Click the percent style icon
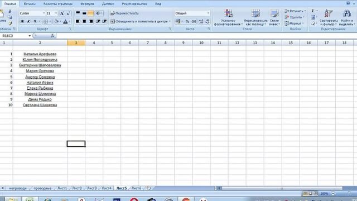 (187, 21)
